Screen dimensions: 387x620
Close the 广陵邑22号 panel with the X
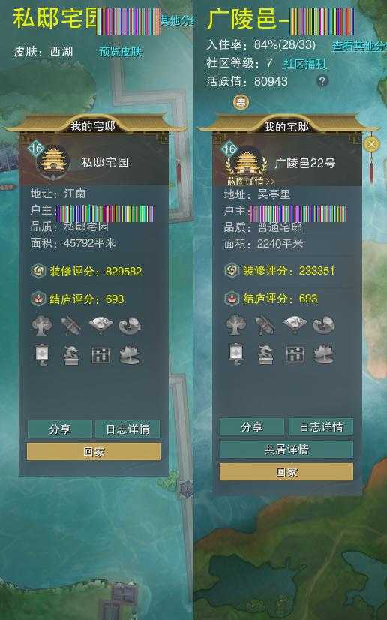tap(371, 144)
